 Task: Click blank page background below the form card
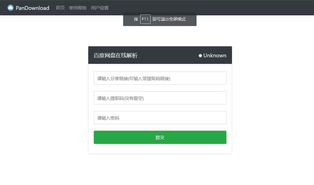coord(160,170)
